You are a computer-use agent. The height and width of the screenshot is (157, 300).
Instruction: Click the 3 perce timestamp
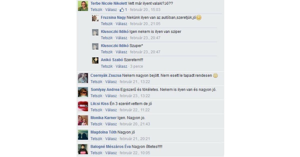pyautogui.click(x=136, y=66)
